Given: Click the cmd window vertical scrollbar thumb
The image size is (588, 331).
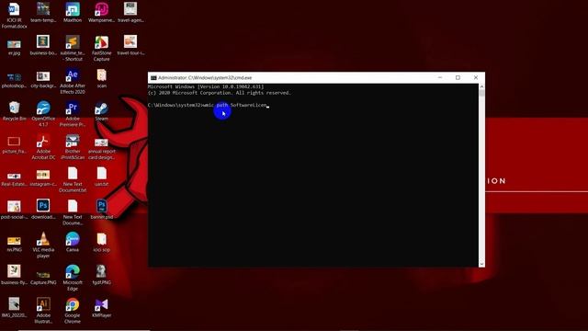Looking at the screenshot, I should click(x=481, y=93).
